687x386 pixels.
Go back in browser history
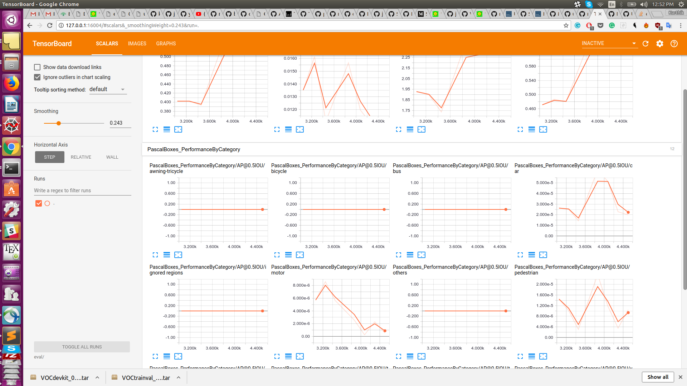coord(30,25)
